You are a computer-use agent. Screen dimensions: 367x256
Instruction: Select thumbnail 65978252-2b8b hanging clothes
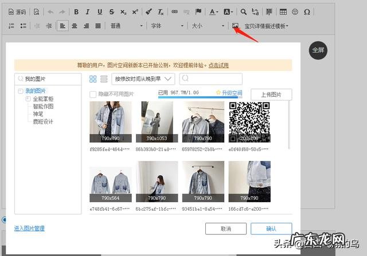click(203, 122)
